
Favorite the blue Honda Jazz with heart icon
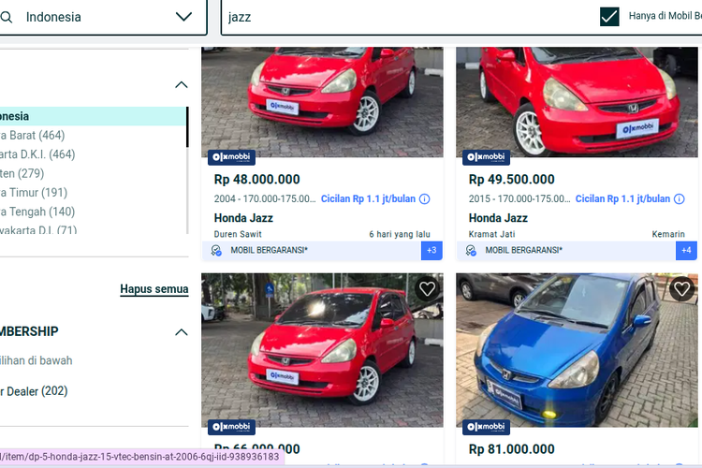click(681, 289)
